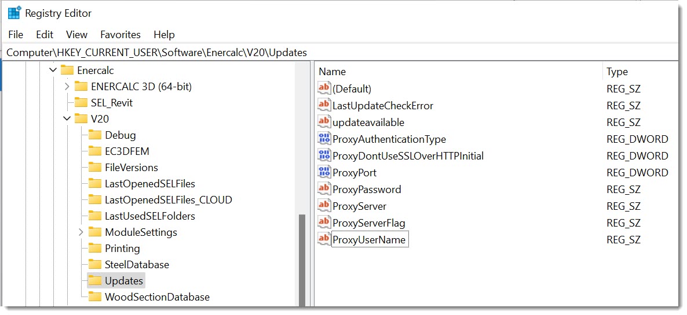Open the File menu
Screen dimensions: 687x315
[x=16, y=35]
